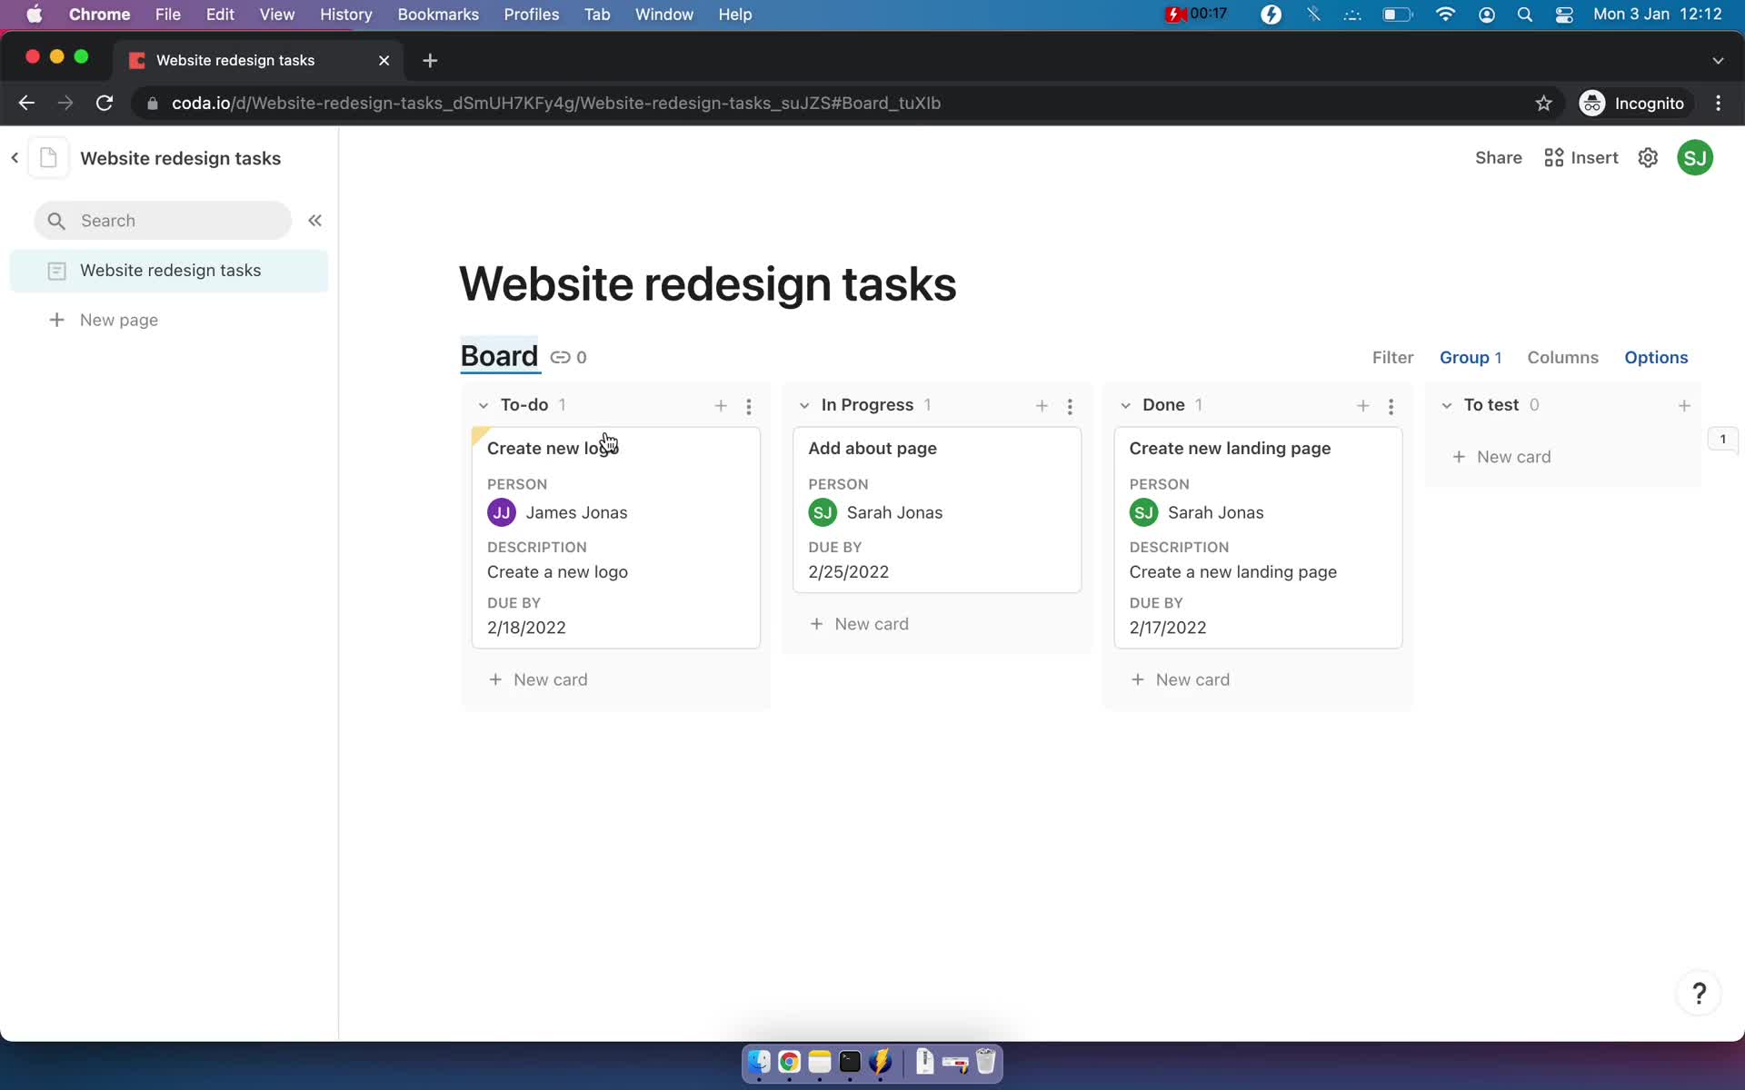Reload the page with refresh icon

(105, 104)
